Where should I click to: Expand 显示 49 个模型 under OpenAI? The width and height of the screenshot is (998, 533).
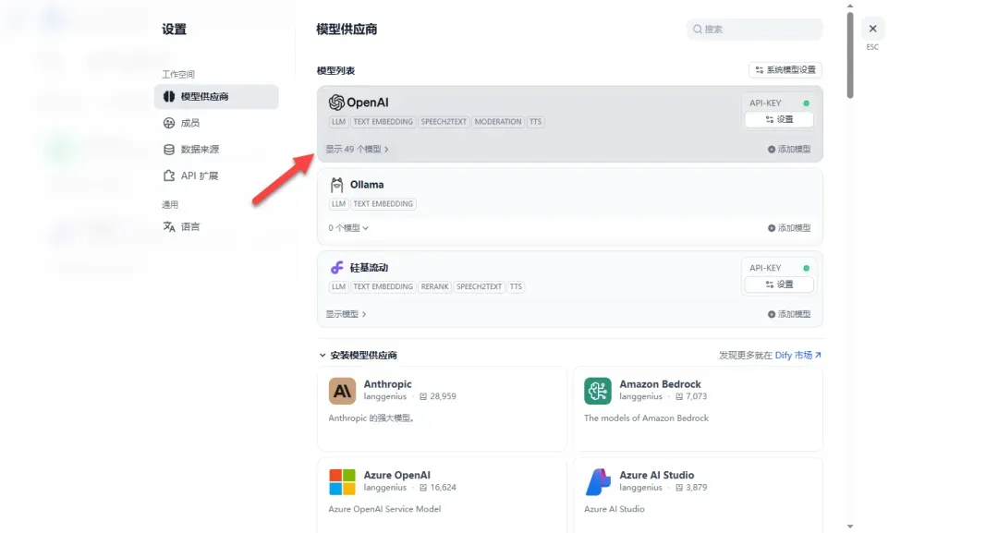[357, 150]
